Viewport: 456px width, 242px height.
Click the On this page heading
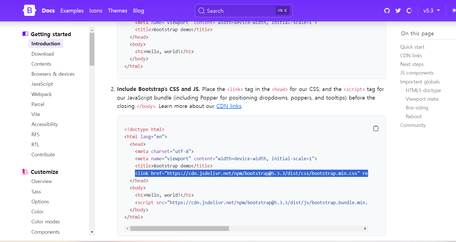[x=417, y=33]
